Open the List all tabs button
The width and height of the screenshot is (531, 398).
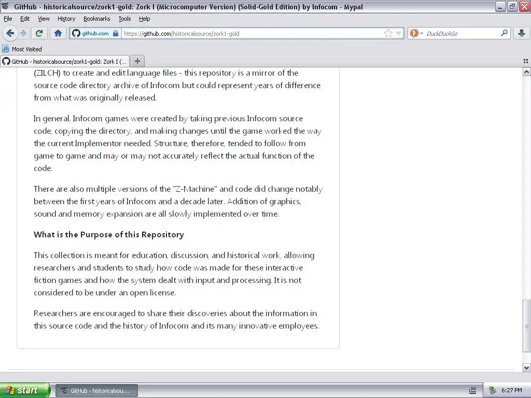[526, 61]
